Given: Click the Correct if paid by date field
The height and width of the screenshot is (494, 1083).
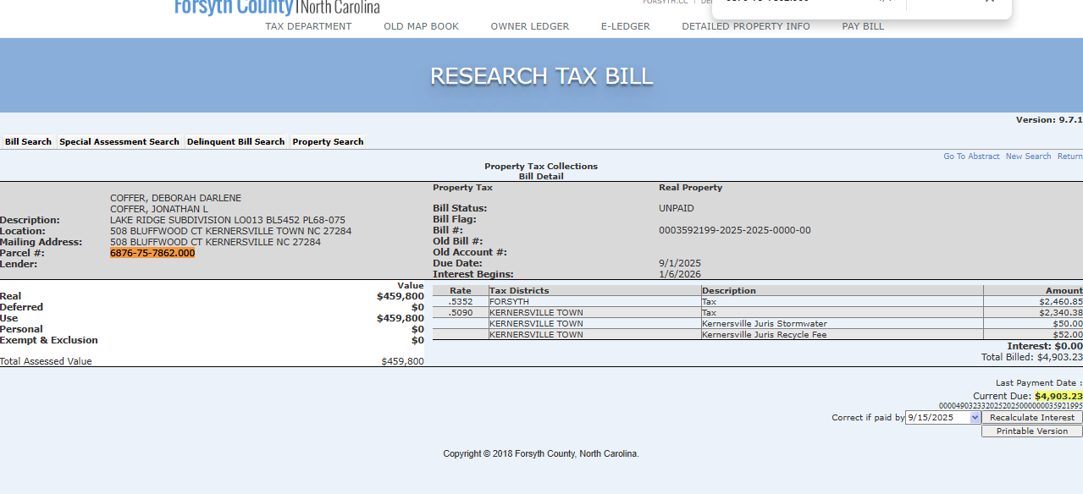Looking at the screenshot, I should click(937, 418).
